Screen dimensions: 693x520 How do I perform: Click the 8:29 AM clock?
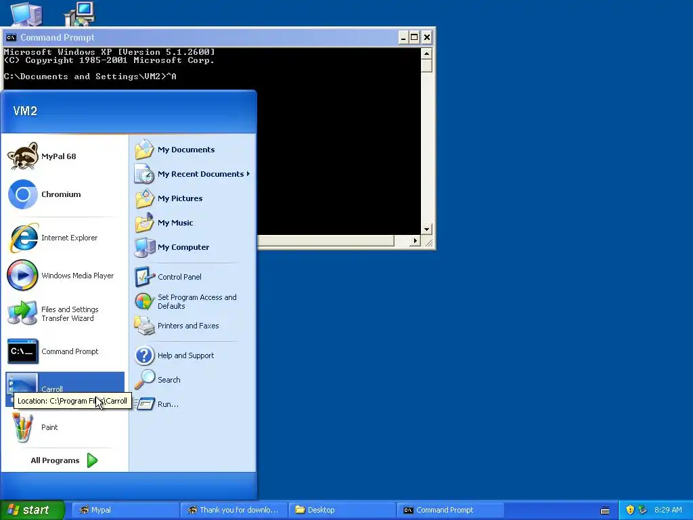point(668,510)
